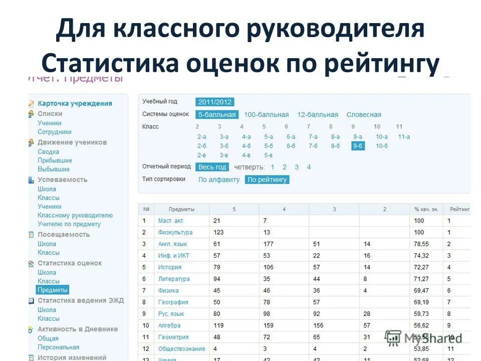Choose class 9-б

click(x=358, y=146)
